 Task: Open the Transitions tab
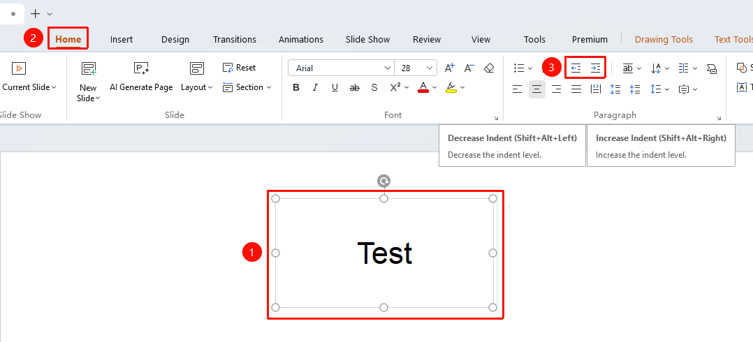[235, 39]
